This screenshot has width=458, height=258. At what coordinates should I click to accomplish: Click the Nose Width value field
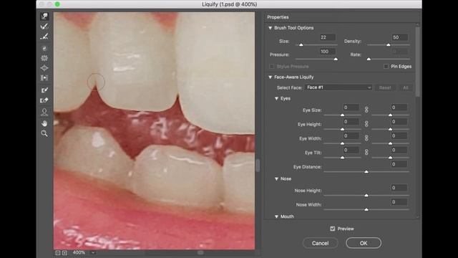click(x=399, y=202)
